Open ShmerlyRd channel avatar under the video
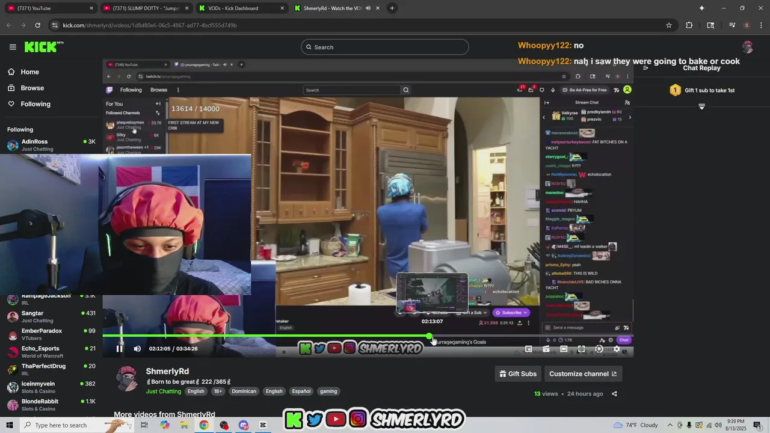The height and width of the screenshot is (433, 770). [126, 378]
